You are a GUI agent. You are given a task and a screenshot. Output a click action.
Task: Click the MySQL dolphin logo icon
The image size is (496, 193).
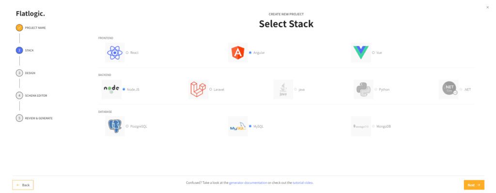[238, 126]
